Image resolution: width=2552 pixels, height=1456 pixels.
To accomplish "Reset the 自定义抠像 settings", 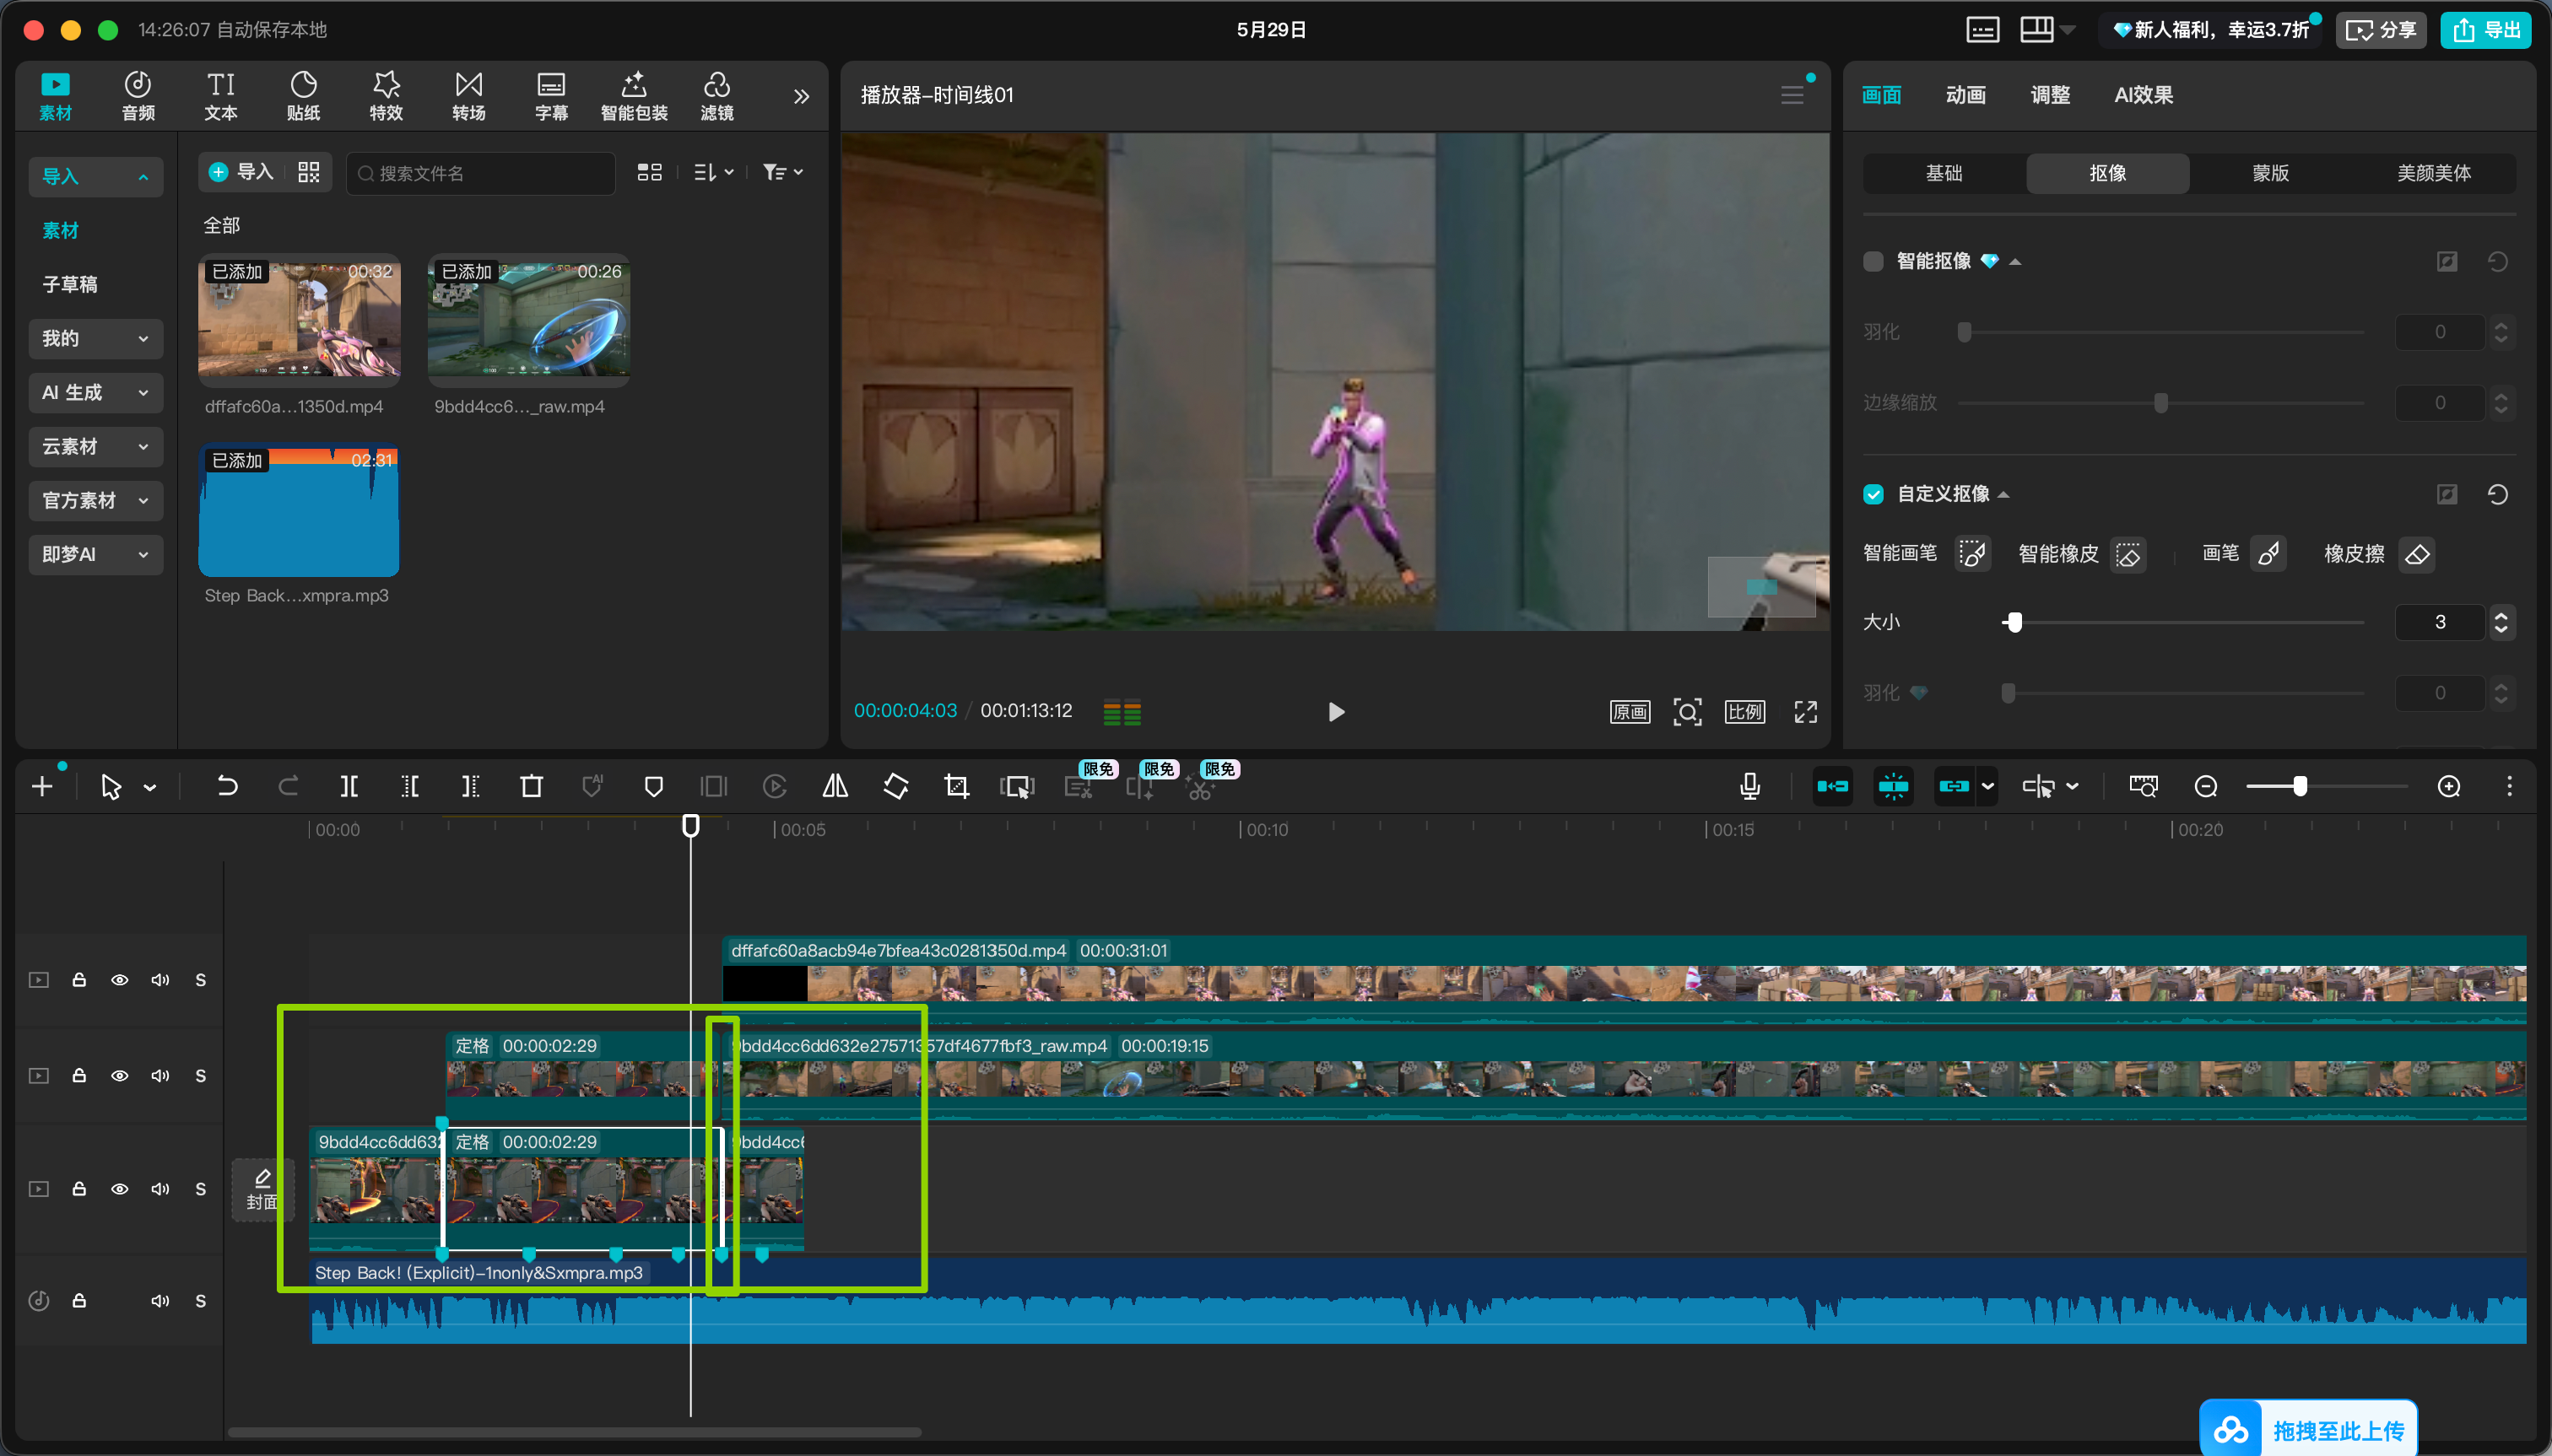I will 2498,494.
